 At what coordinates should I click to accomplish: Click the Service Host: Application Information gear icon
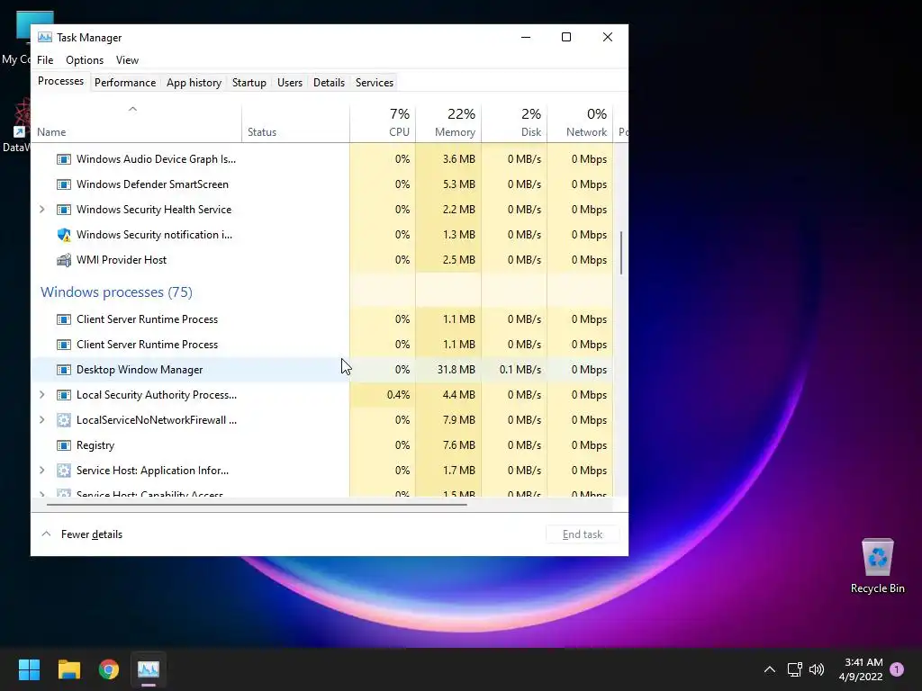pyautogui.click(x=64, y=471)
